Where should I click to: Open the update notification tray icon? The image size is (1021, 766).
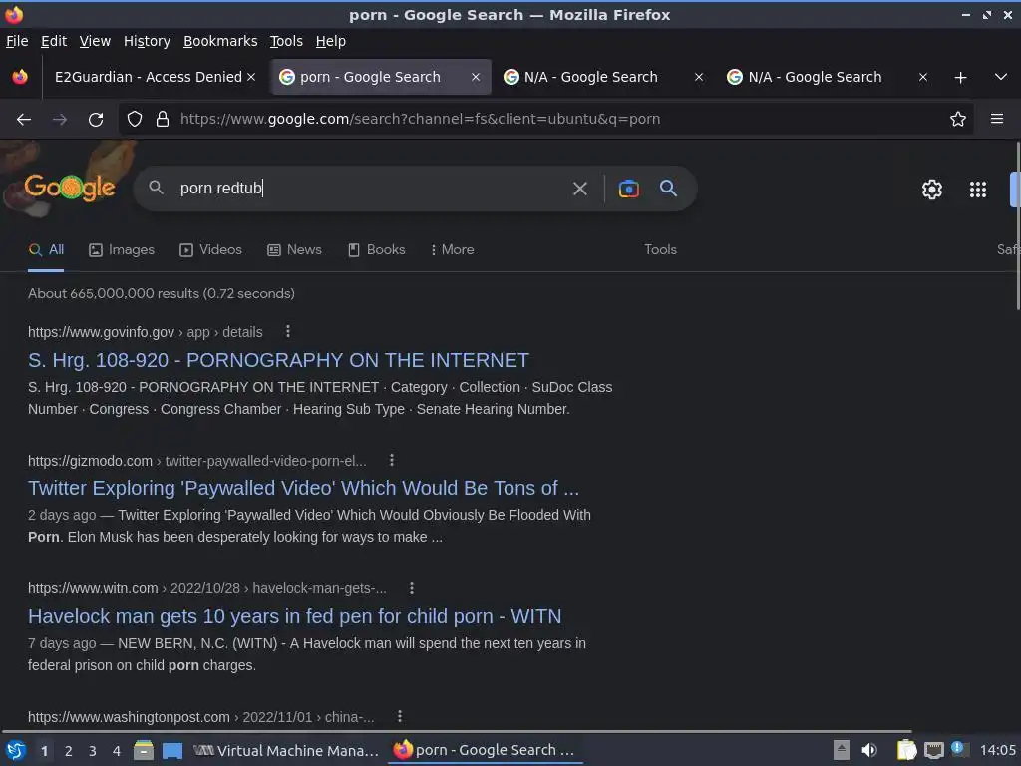click(958, 749)
